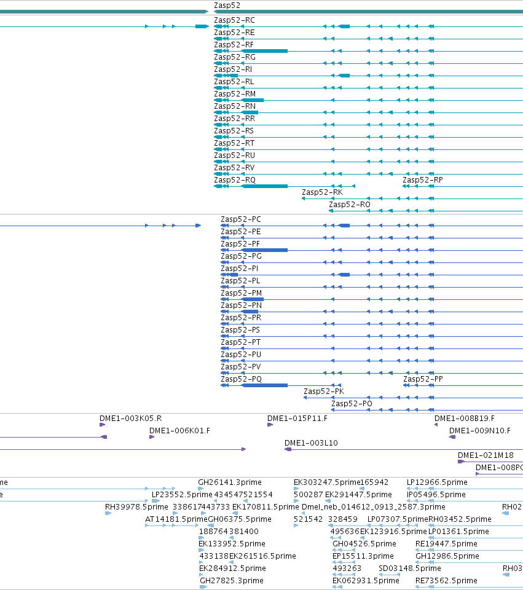Click the Zasp52-RT transcript label
Screen dimensions: 523x590
click(234, 143)
